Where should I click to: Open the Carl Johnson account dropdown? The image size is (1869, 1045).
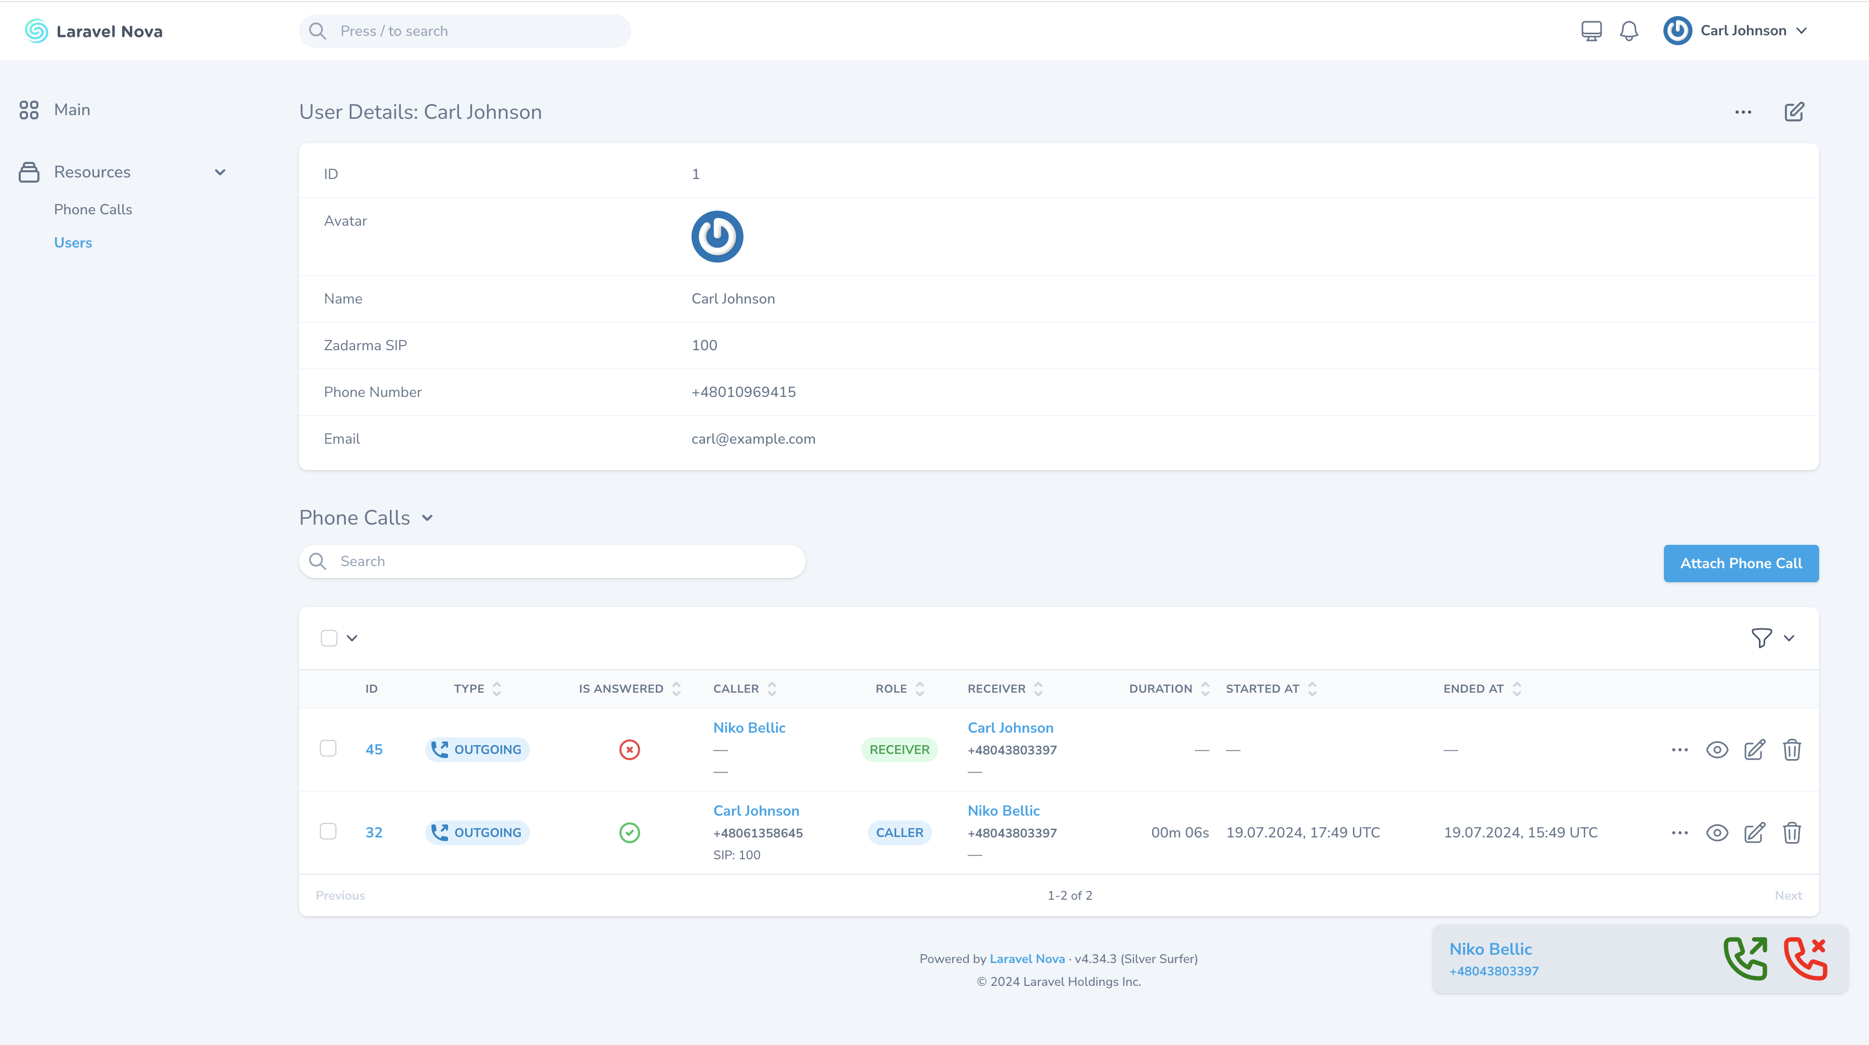click(1736, 31)
